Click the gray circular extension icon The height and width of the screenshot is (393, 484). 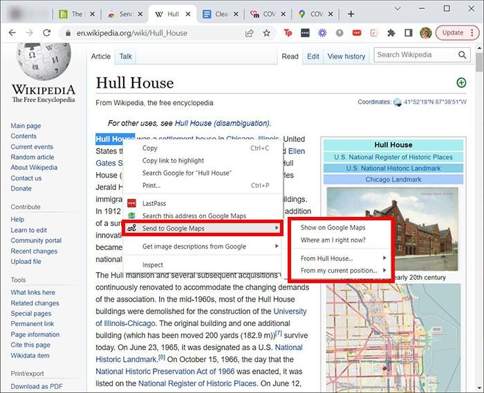point(339,32)
